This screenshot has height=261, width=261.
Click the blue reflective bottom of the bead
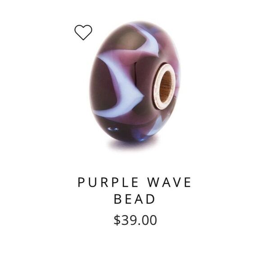pos(126,133)
